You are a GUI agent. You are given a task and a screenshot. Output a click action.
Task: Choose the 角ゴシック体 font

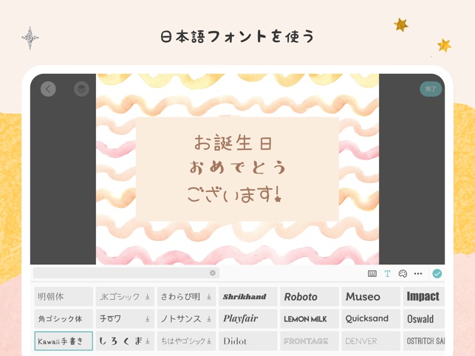point(64,319)
